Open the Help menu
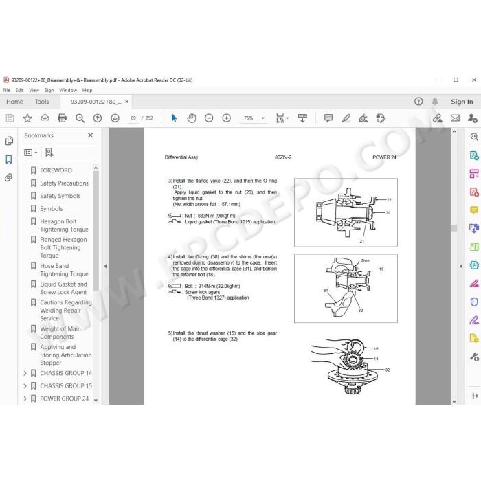 (x=87, y=90)
